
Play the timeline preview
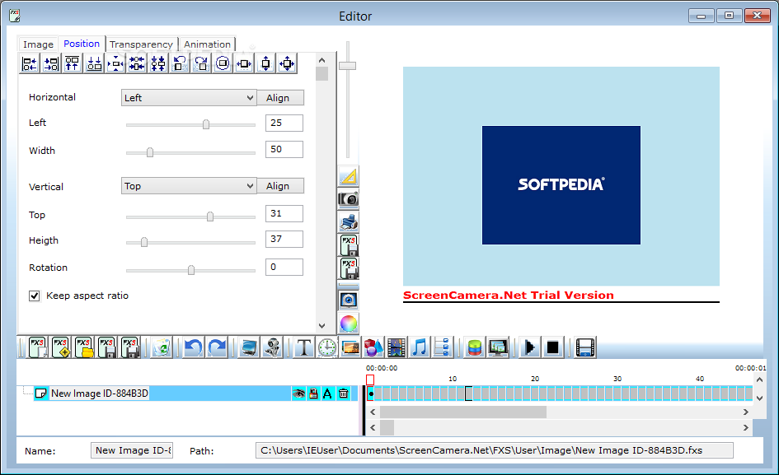(x=529, y=347)
